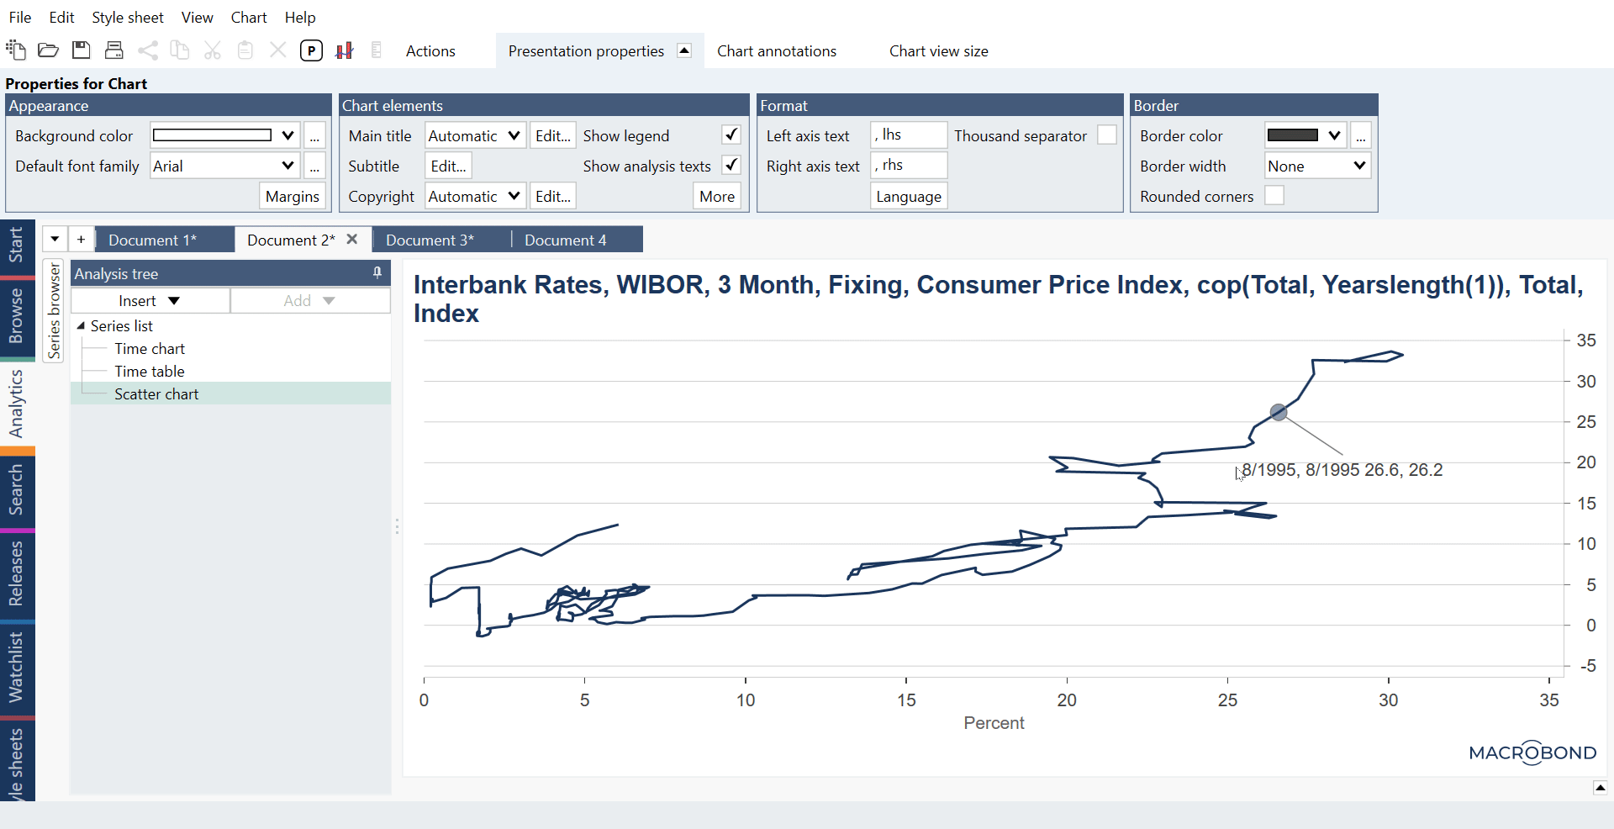
Task: Toggle the presentation properties 'P' icon
Action: 312,50
